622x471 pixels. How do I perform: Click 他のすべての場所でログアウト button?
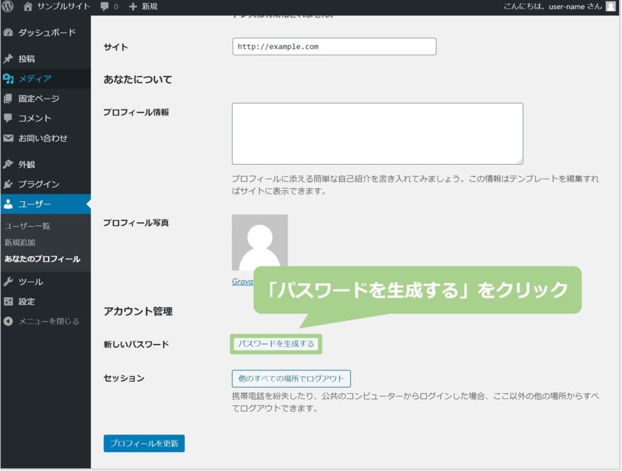(291, 379)
